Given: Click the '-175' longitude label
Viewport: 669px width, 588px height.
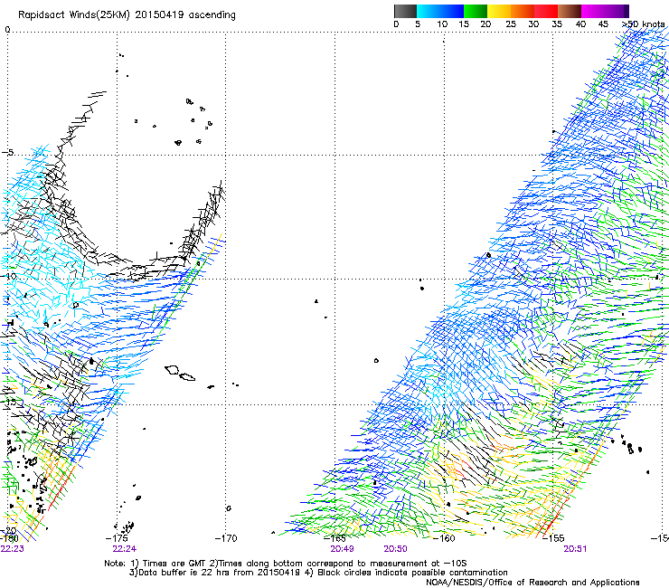Looking at the screenshot, I should pyautogui.click(x=117, y=538).
